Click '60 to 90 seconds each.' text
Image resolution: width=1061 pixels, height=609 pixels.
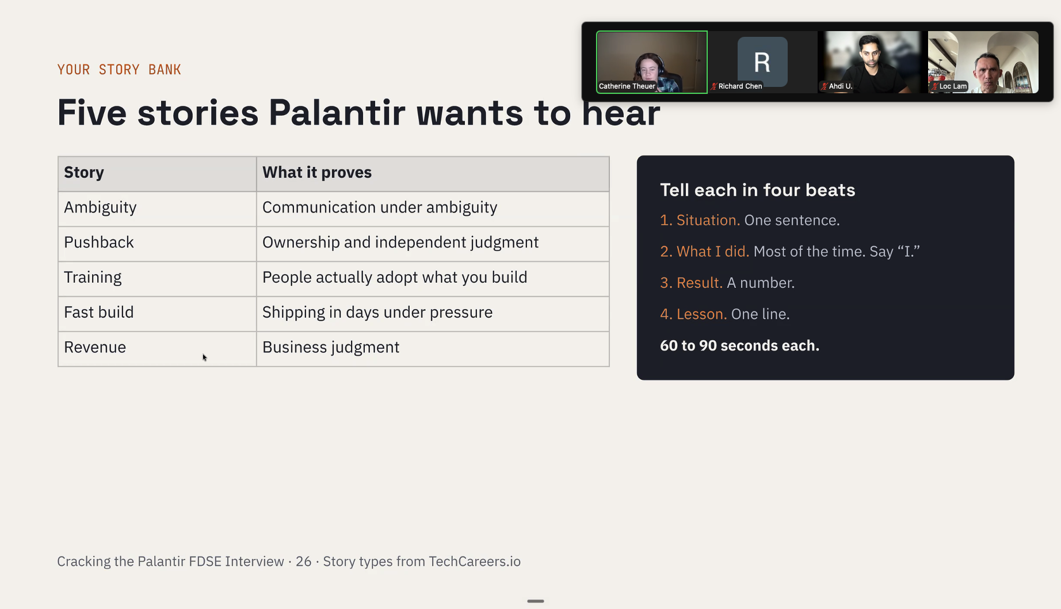pyautogui.click(x=739, y=345)
